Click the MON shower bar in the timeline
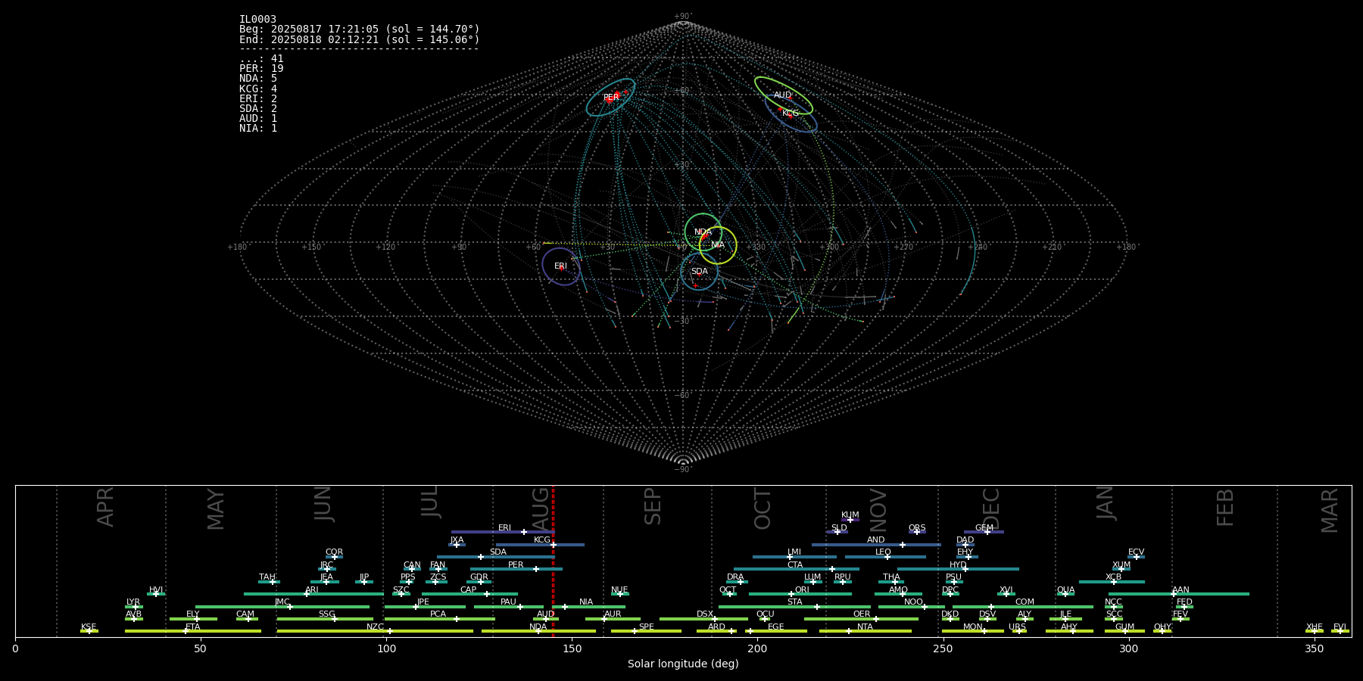Image resolution: width=1363 pixels, height=681 pixels. click(x=973, y=631)
